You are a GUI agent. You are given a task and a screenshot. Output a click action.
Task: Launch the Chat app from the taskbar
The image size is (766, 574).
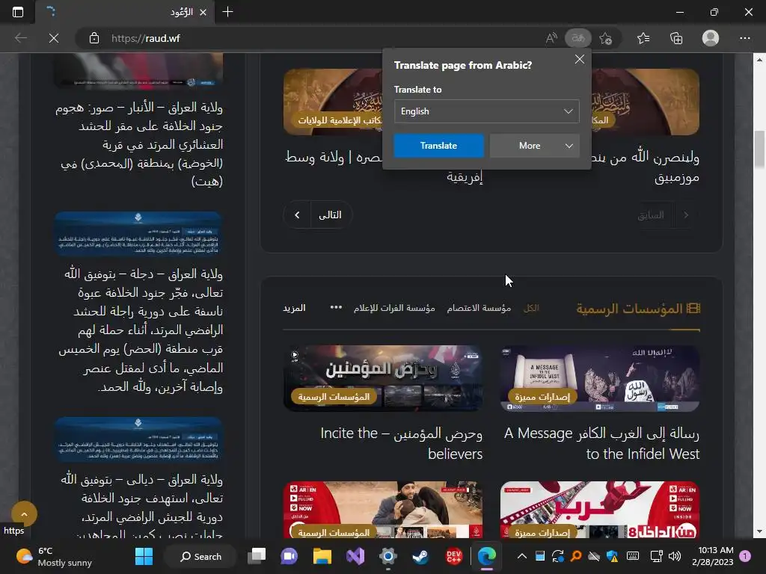click(289, 556)
